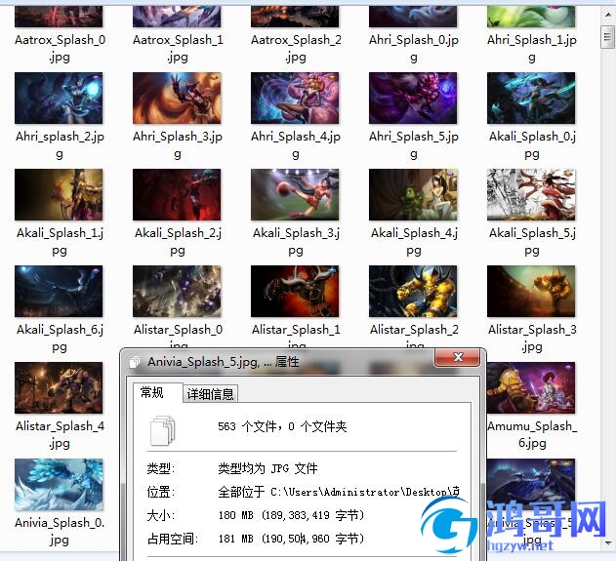
Task: Click the Akali_Splash_5.jpg file name label
Action: [x=532, y=241]
